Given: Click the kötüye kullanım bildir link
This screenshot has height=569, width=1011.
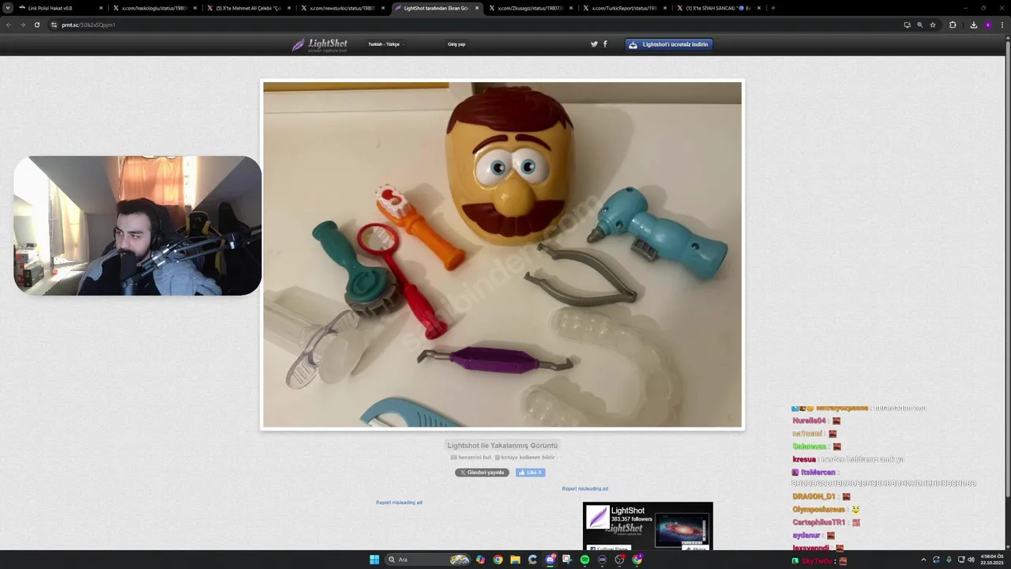Looking at the screenshot, I should (x=524, y=458).
